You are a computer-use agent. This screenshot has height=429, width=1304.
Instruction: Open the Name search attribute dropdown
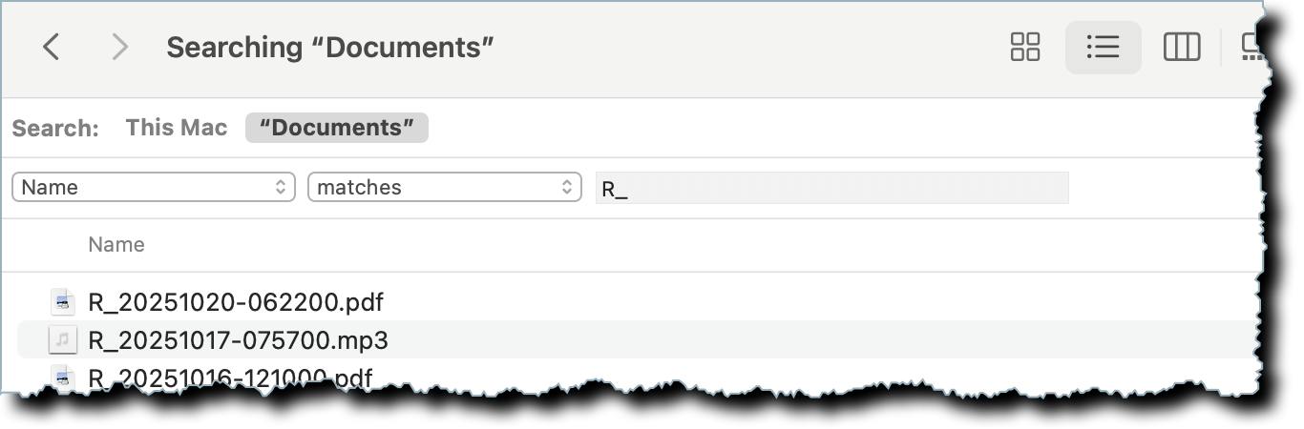click(x=154, y=187)
